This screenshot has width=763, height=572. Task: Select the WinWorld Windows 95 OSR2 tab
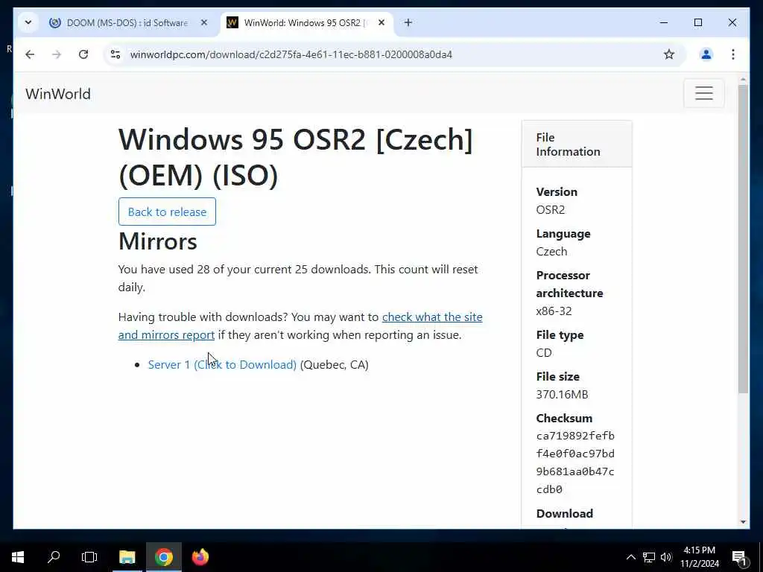tap(304, 23)
